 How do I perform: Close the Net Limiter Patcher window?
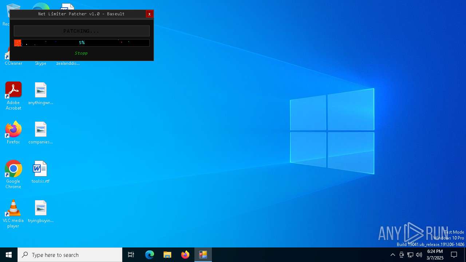[149, 14]
